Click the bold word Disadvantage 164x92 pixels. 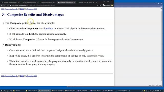point(13,45)
